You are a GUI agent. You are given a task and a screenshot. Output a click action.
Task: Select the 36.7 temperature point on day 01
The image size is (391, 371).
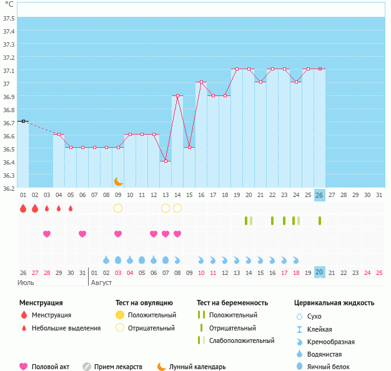click(23, 121)
